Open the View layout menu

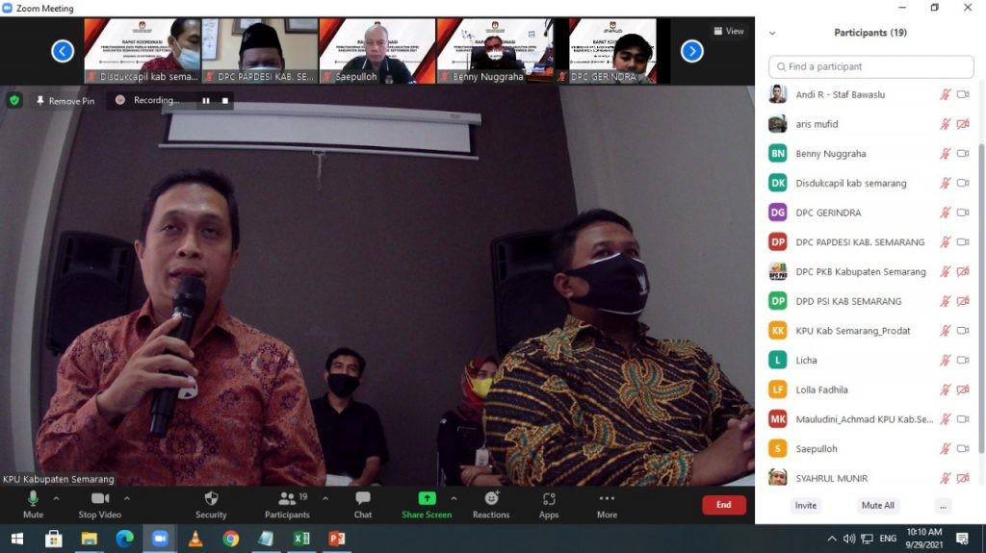(x=729, y=31)
